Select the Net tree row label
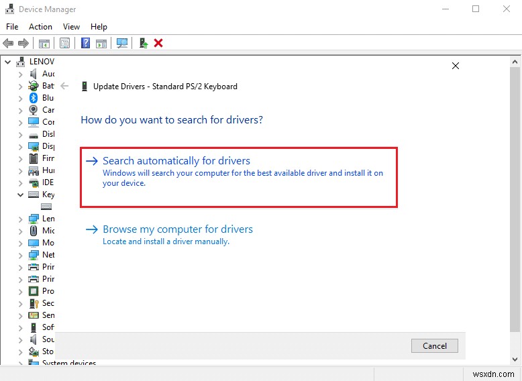The width and height of the screenshot is (522, 381). click(x=48, y=255)
